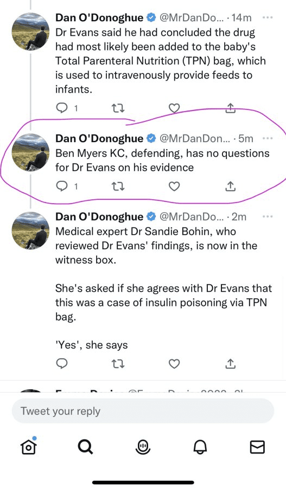The image size is (286, 490).
Task: Open the Notifications bell tab
Action: pyautogui.click(x=200, y=447)
